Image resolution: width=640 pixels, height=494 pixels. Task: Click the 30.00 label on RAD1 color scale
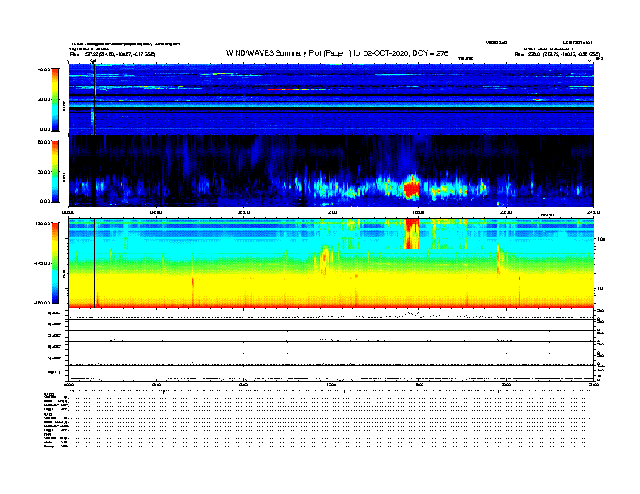(44, 172)
